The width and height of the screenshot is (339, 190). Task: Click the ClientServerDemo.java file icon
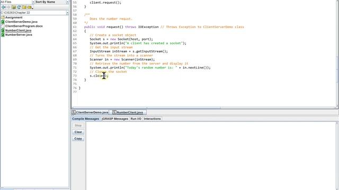[3, 22]
